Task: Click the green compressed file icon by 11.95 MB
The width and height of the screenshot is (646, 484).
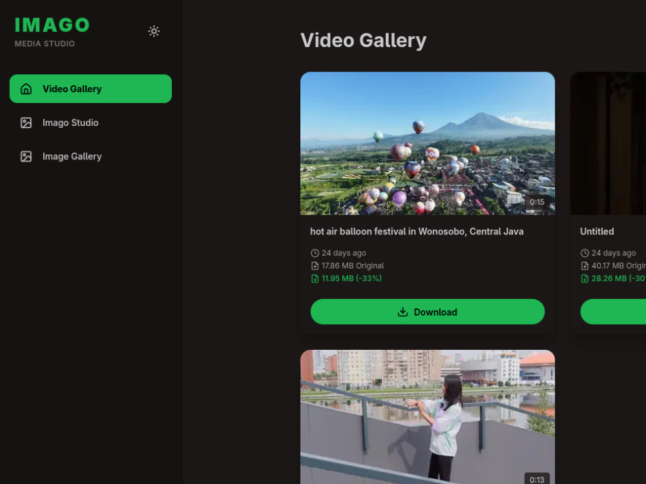Action: pos(315,279)
